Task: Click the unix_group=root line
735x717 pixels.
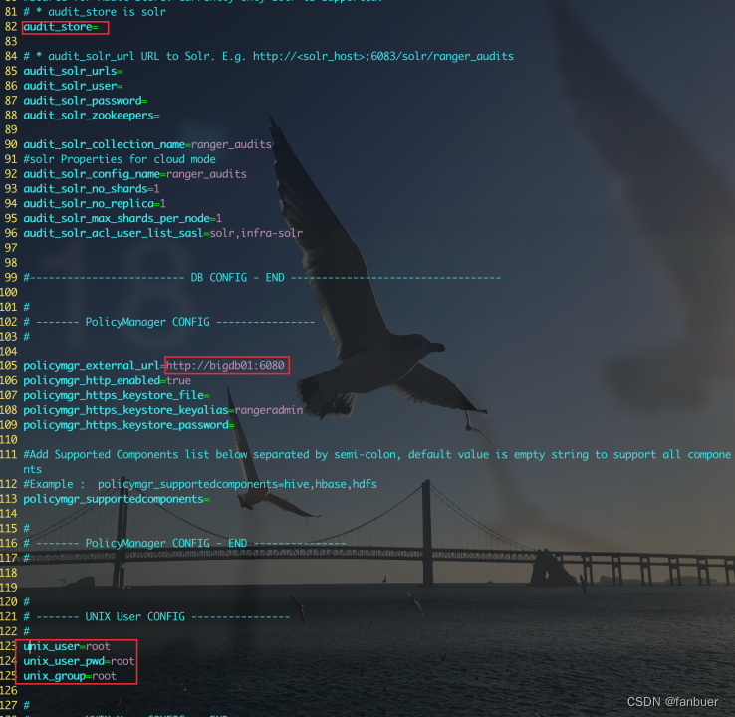Action: click(70, 676)
